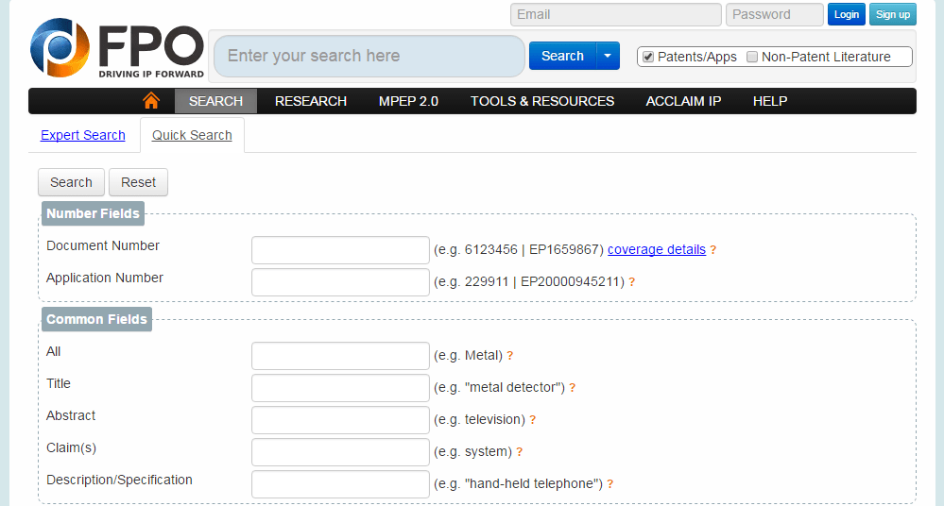
Task: Focus the Email input field
Action: 616,14
